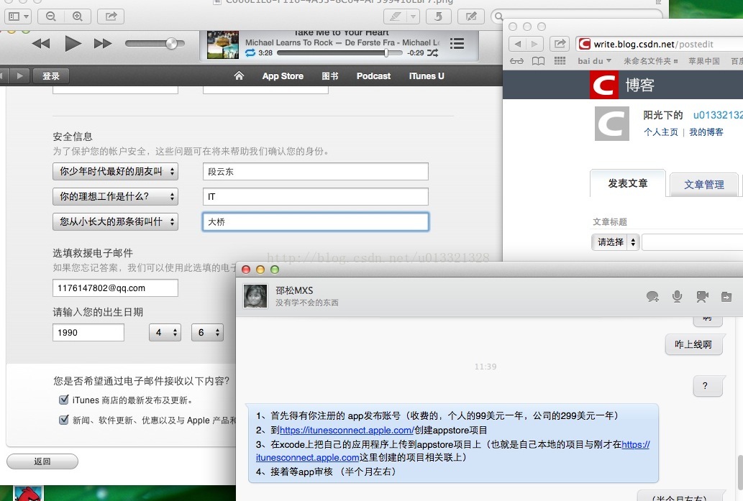743x501 pixels.
Task: Open the iTunes Up Next list
Action: click(457, 44)
